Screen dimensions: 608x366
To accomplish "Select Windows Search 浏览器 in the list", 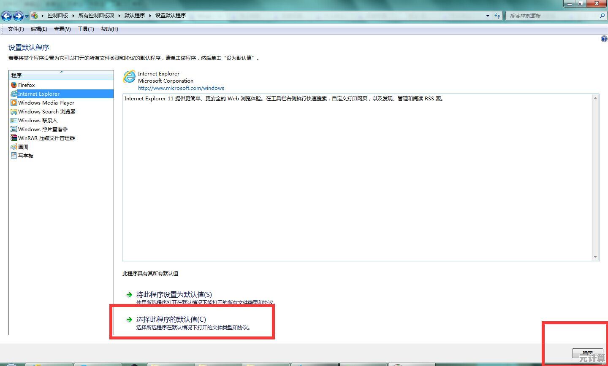I will [61, 111].
